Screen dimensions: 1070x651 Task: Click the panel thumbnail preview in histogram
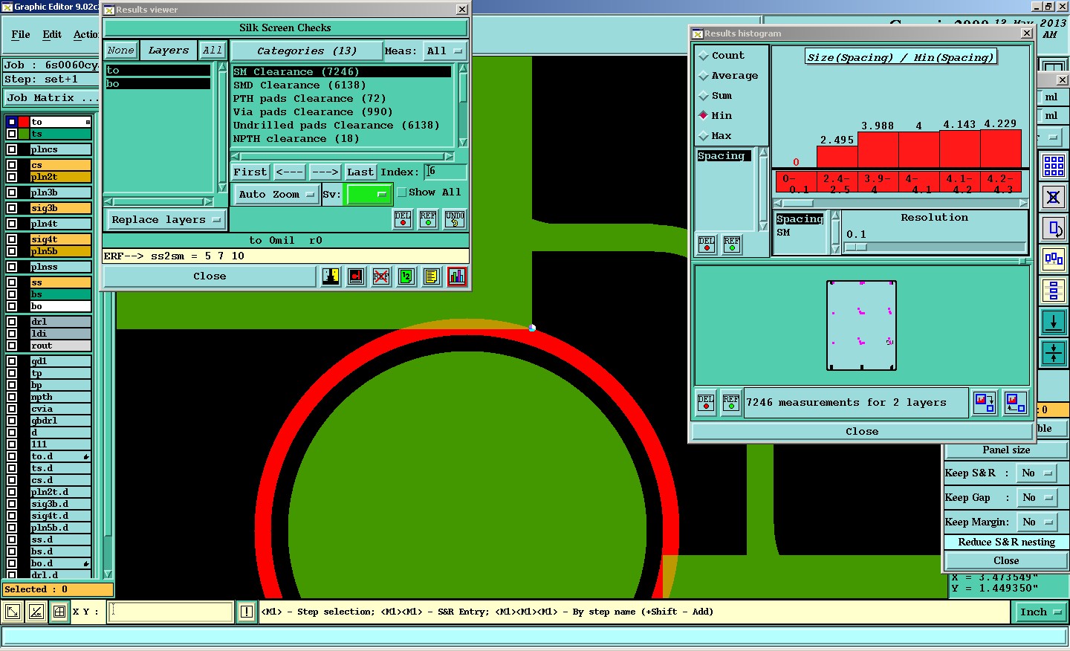click(x=862, y=325)
